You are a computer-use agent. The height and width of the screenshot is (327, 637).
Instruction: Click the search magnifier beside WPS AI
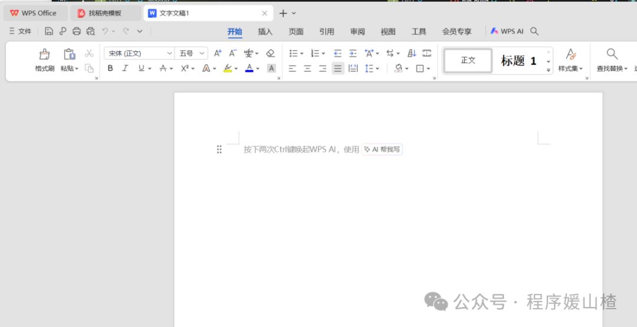534,31
